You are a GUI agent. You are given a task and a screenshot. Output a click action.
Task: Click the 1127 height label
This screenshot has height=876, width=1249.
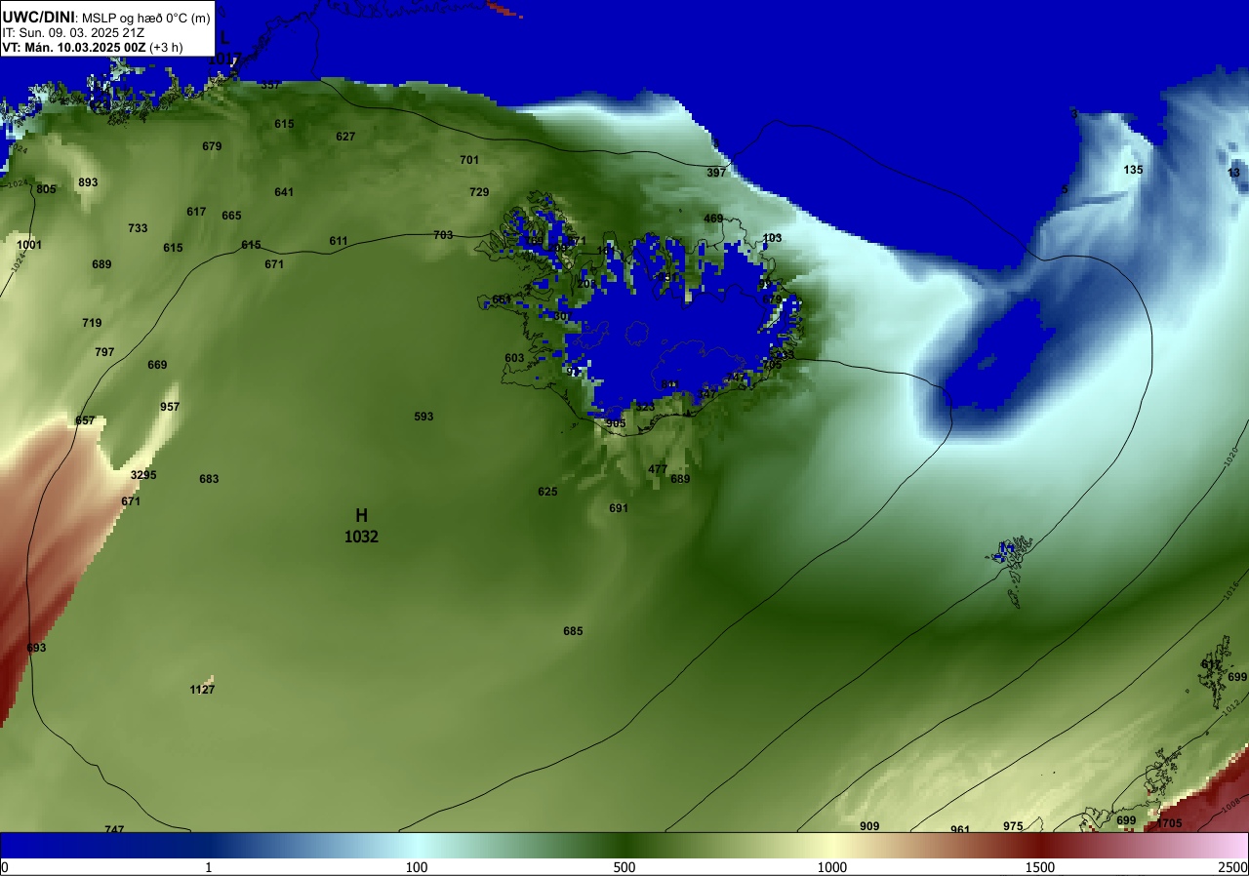pos(202,690)
